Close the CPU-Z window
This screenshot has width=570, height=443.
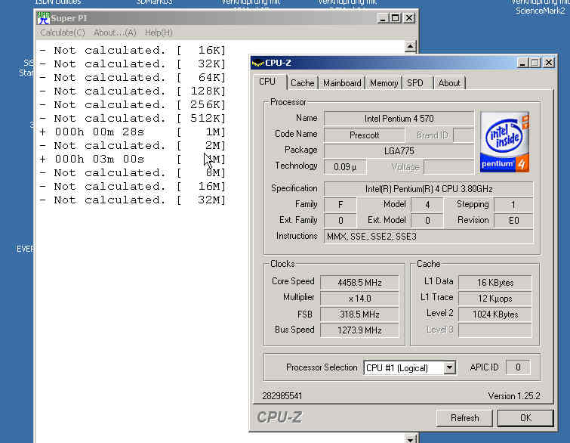[549, 63]
